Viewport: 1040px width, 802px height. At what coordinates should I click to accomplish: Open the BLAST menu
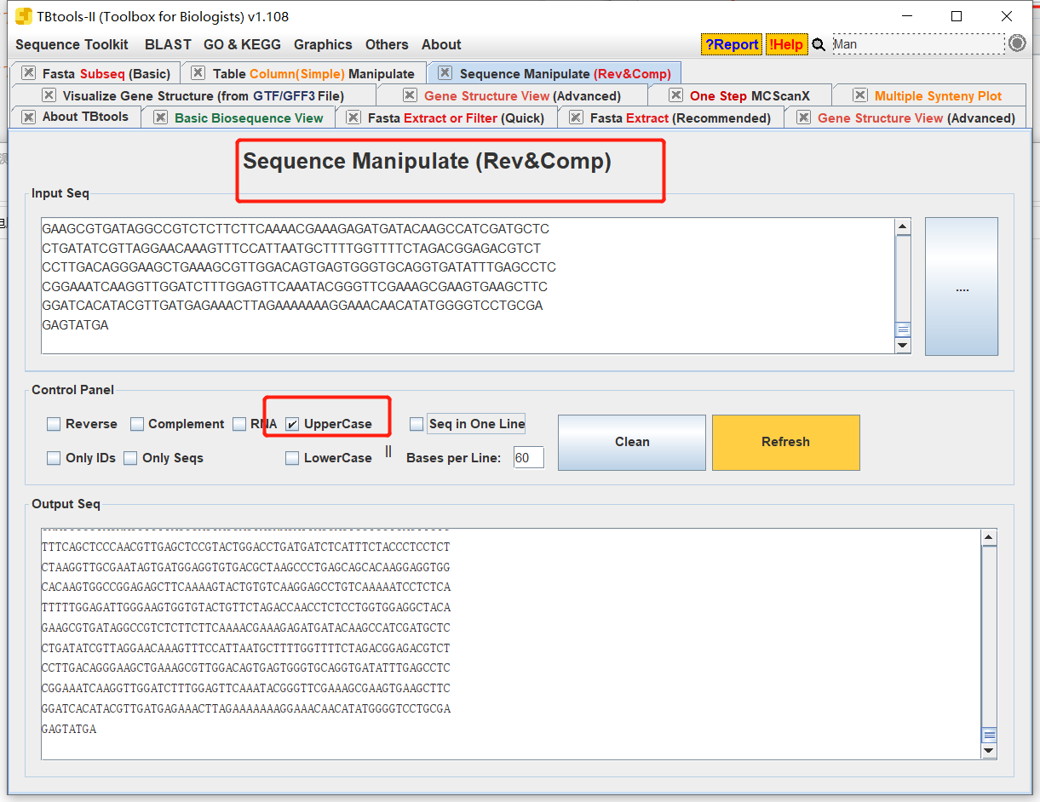tap(168, 44)
